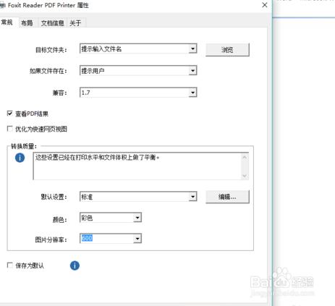Check the 保存为默认 checkbox
335x306 pixels.
point(10,265)
